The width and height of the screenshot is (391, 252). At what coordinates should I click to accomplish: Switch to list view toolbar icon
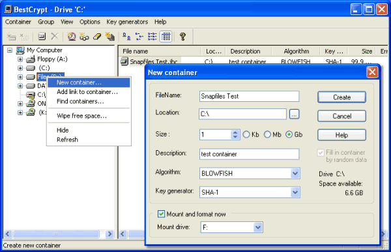152,37
